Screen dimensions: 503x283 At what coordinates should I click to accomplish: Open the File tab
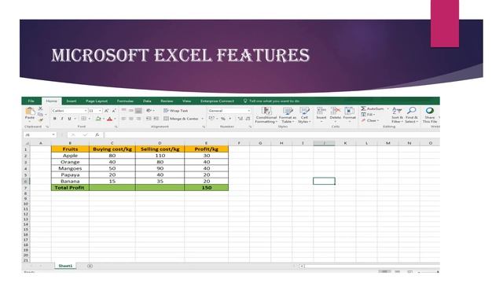(x=31, y=101)
